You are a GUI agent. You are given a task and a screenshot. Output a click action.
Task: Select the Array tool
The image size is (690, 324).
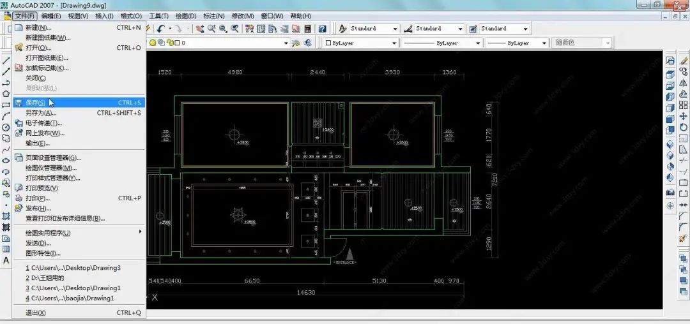683,105
